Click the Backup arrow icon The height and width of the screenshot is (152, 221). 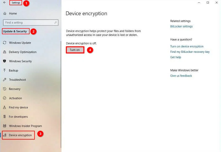click(x=4, y=70)
